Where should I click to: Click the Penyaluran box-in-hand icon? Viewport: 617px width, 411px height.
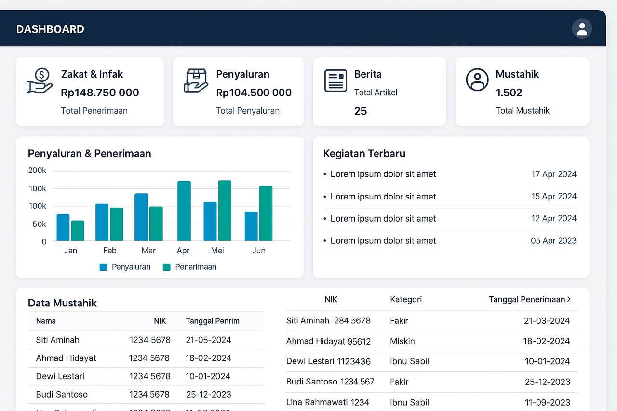point(196,80)
